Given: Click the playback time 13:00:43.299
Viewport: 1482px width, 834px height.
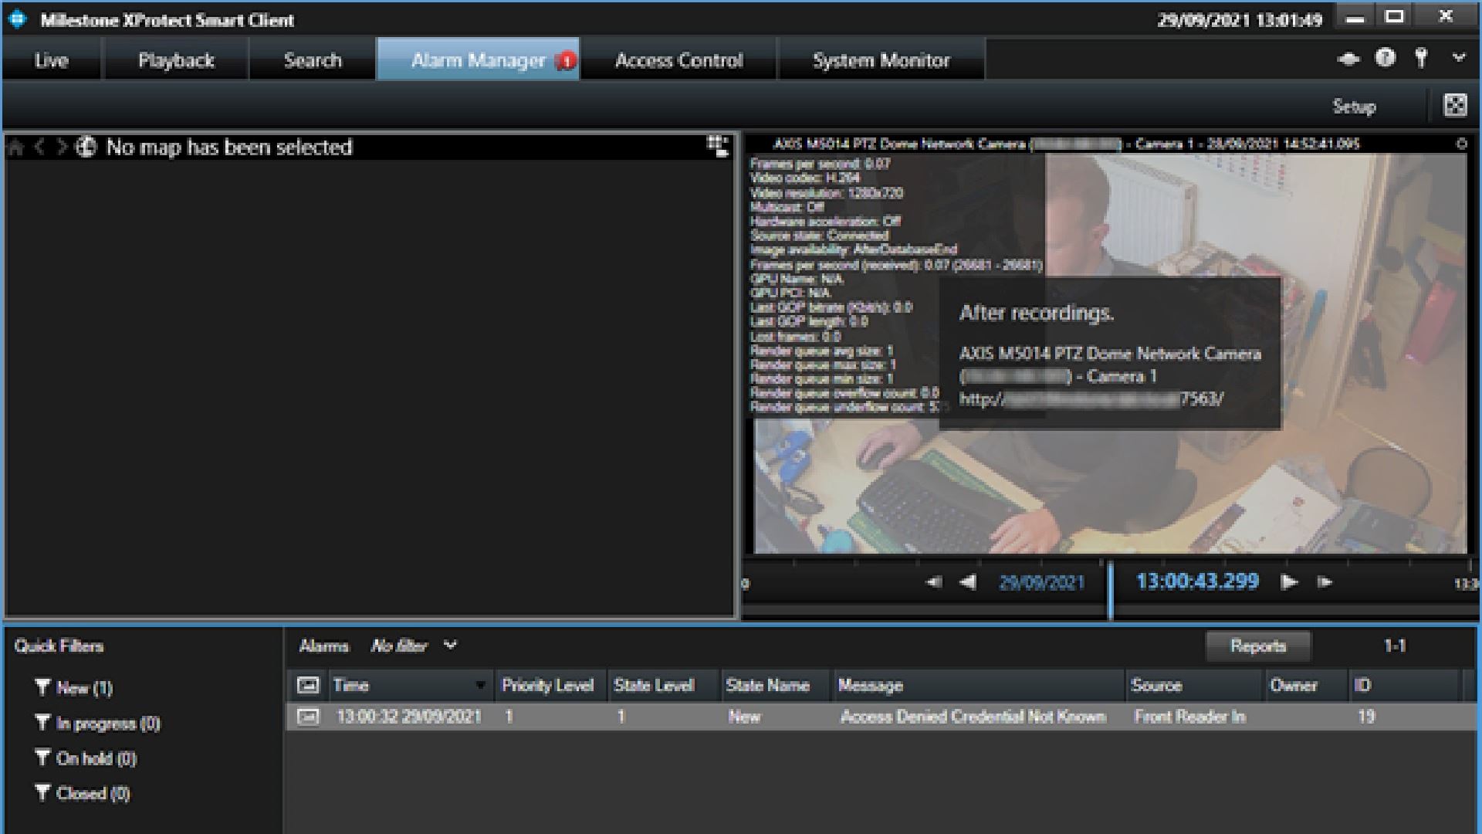Looking at the screenshot, I should pos(1197,581).
